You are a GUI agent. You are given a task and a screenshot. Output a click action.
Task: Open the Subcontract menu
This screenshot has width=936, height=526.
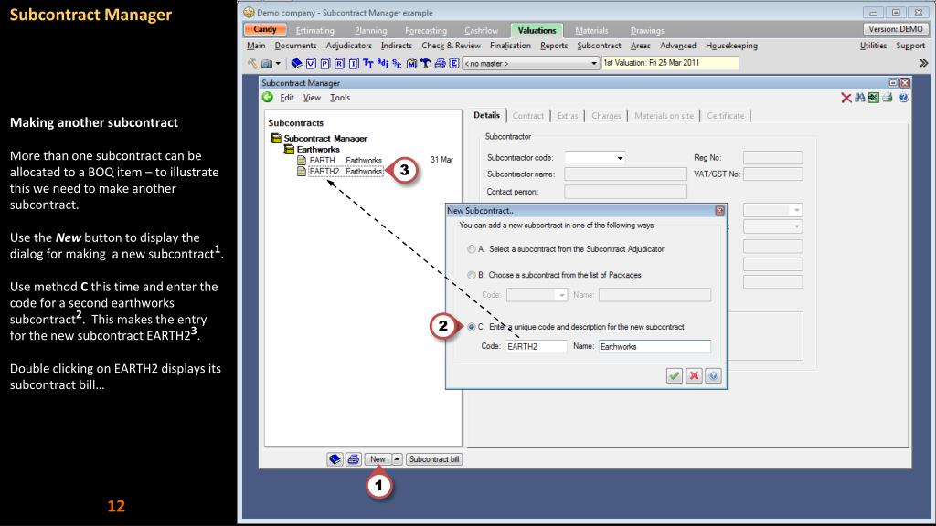pos(599,46)
